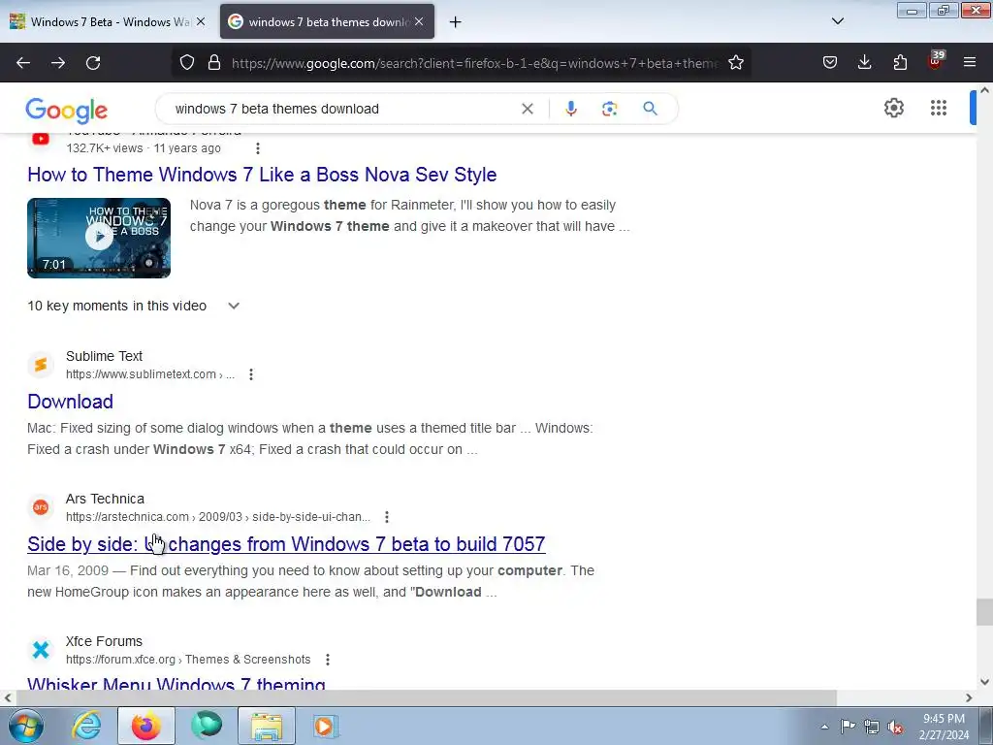Open Side by side UI changes Ars Technica link
Screen dimensions: 993x745
[x=286, y=544]
